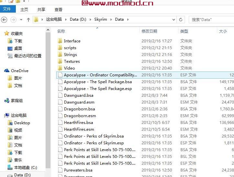Expand chevron after Data in address bar
The height and width of the screenshot is (177, 234).
(128, 19)
